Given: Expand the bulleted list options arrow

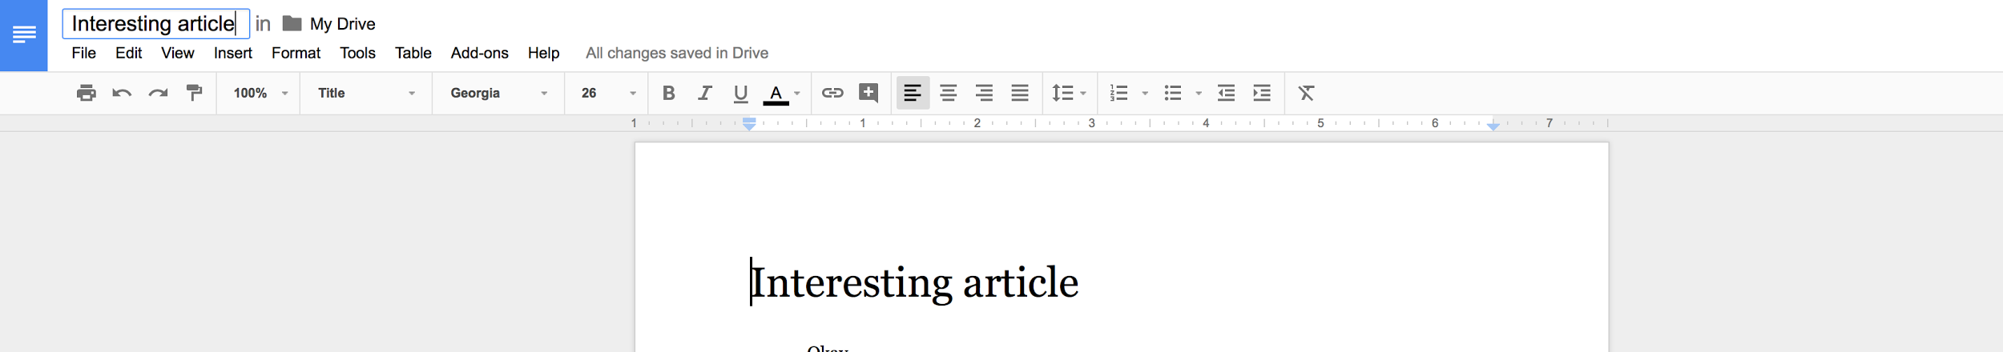Looking at the screenshot, I should pyautogui.click(x=1199, y=94).
